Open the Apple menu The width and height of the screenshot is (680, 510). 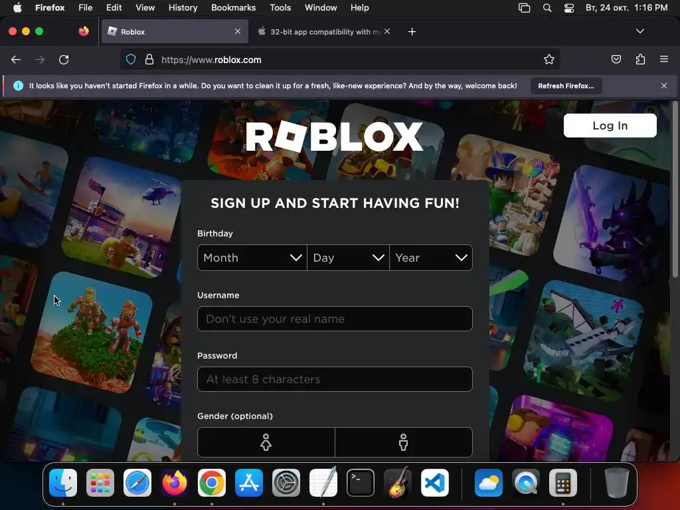(x=17, y=8)
